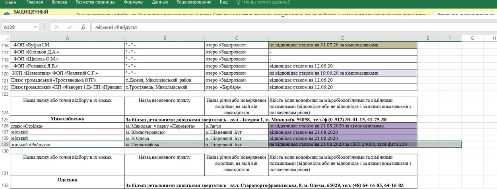Screen dimensions: 497x189
Task: Select column D header
Action: [x=342, y=38]
